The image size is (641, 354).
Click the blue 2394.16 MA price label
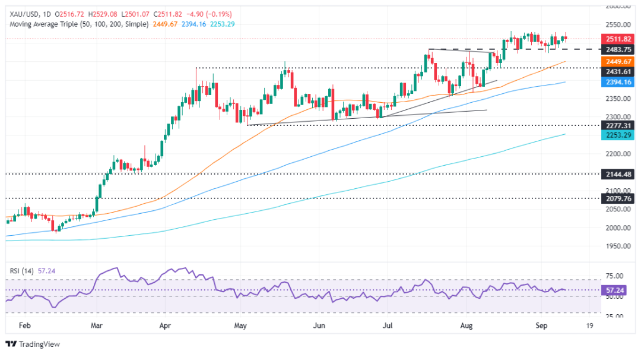[618, 82]
